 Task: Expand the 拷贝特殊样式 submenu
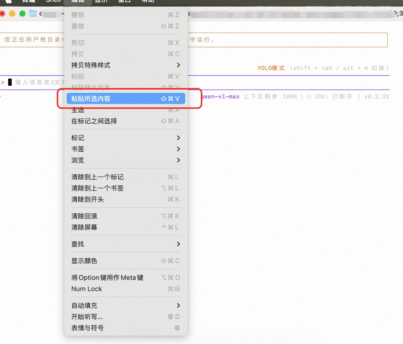125,65
